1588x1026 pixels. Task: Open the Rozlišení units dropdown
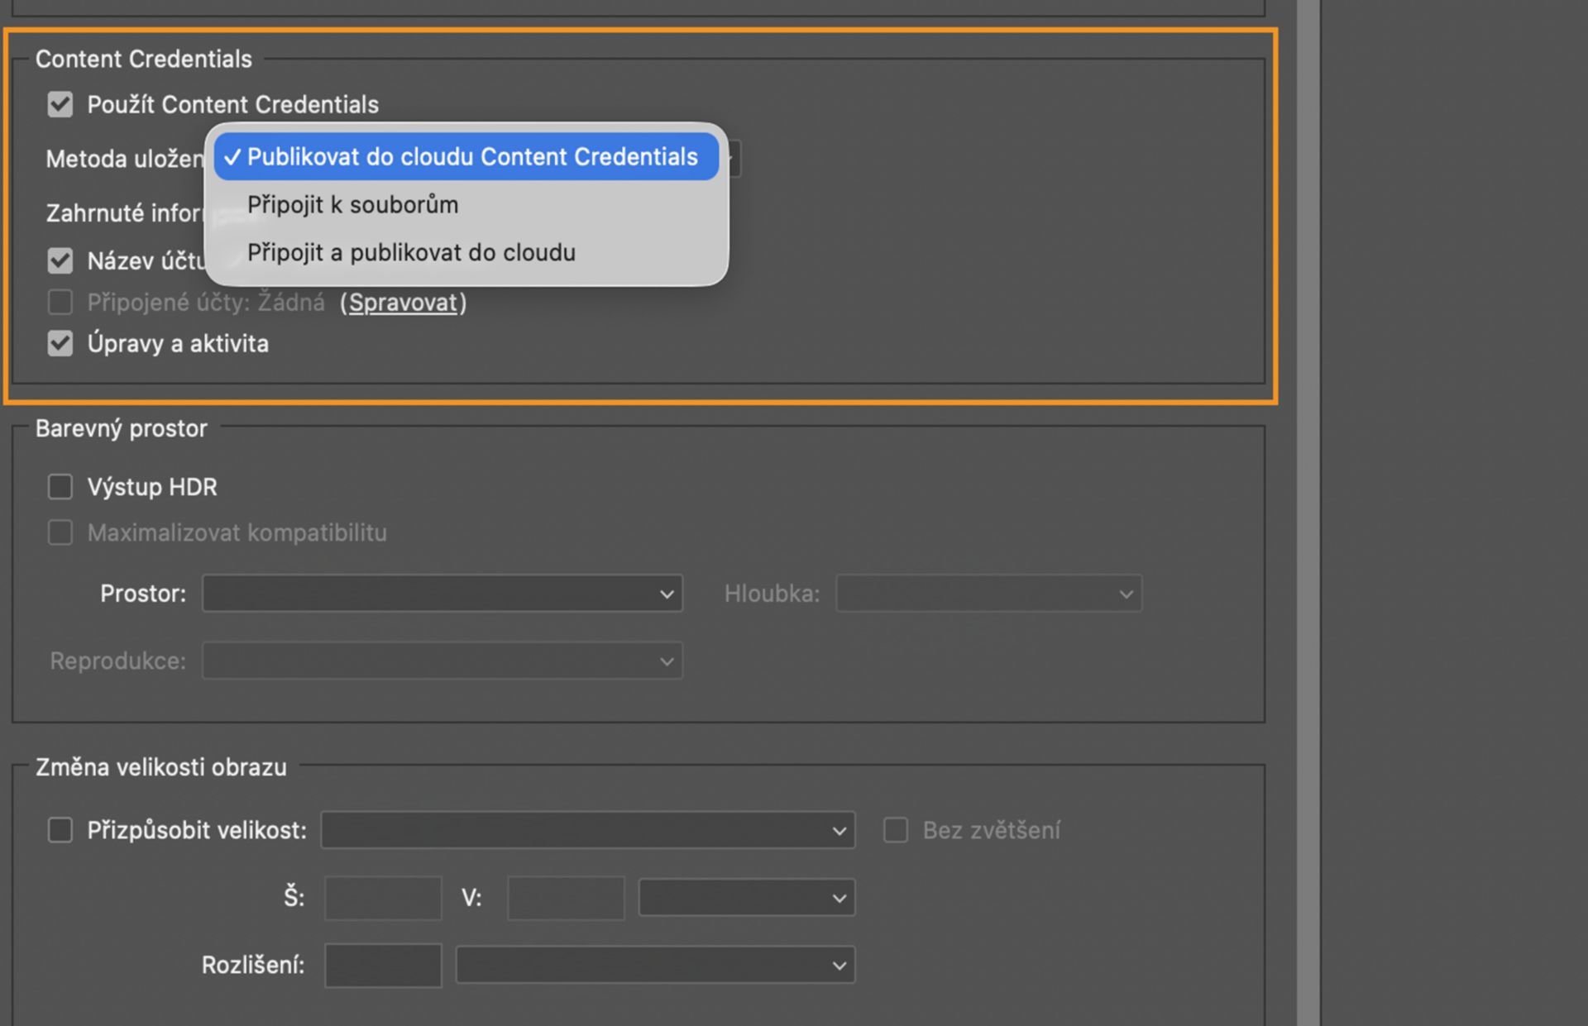tap(655, 966)
